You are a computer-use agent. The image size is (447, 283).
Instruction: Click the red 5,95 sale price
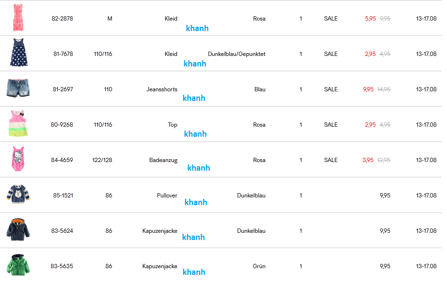pyautogui.click(x=370, y=19)
